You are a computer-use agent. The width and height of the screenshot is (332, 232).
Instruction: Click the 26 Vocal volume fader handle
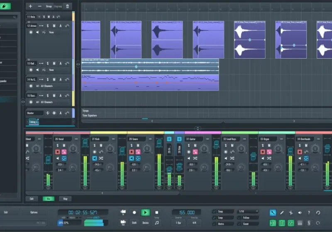point(85,143)
